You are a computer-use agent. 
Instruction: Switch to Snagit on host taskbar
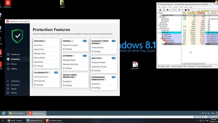(54, 121)
